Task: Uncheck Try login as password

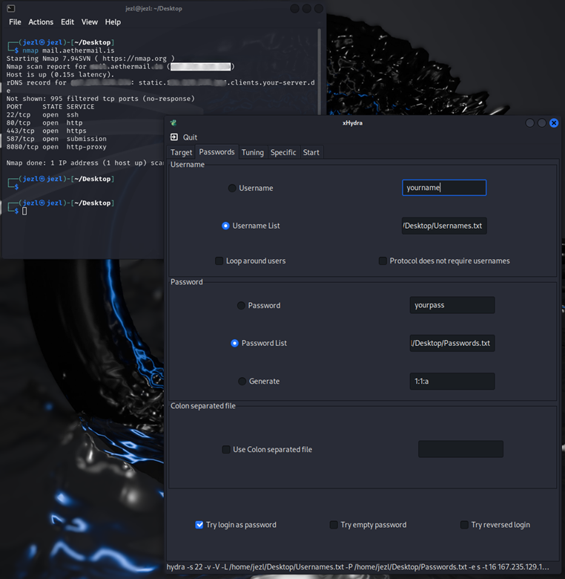Action: pos(199,525)
